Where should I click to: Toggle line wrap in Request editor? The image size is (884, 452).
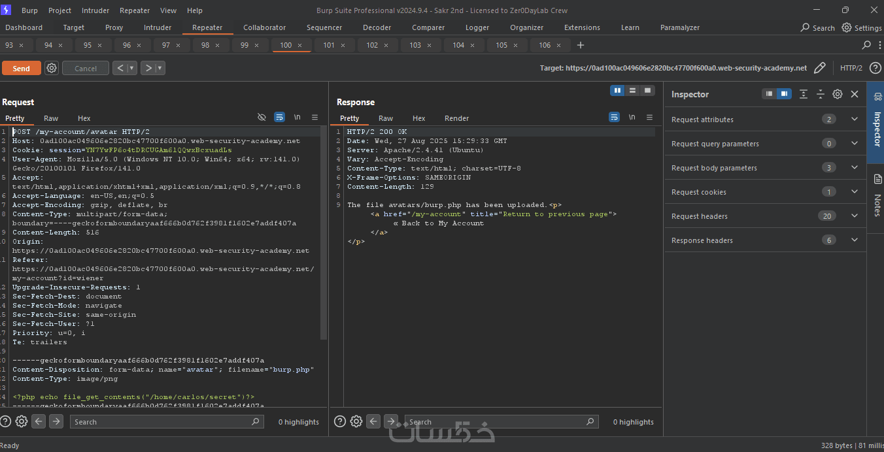pos(280,117)
